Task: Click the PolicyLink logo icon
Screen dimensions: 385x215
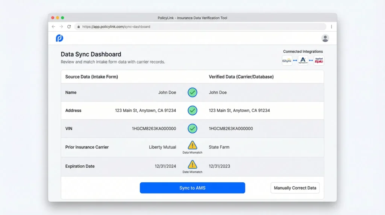Action: [x=59, y=38]
